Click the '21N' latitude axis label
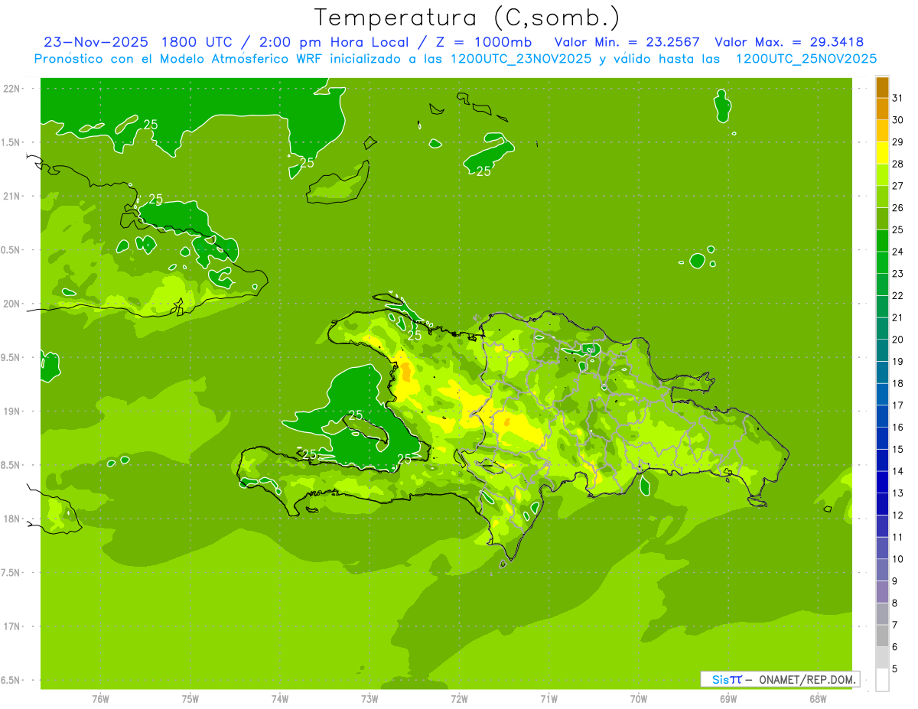The height and width of the screenshot is (709, 918). pyautogui.click(x=11, y=197)
